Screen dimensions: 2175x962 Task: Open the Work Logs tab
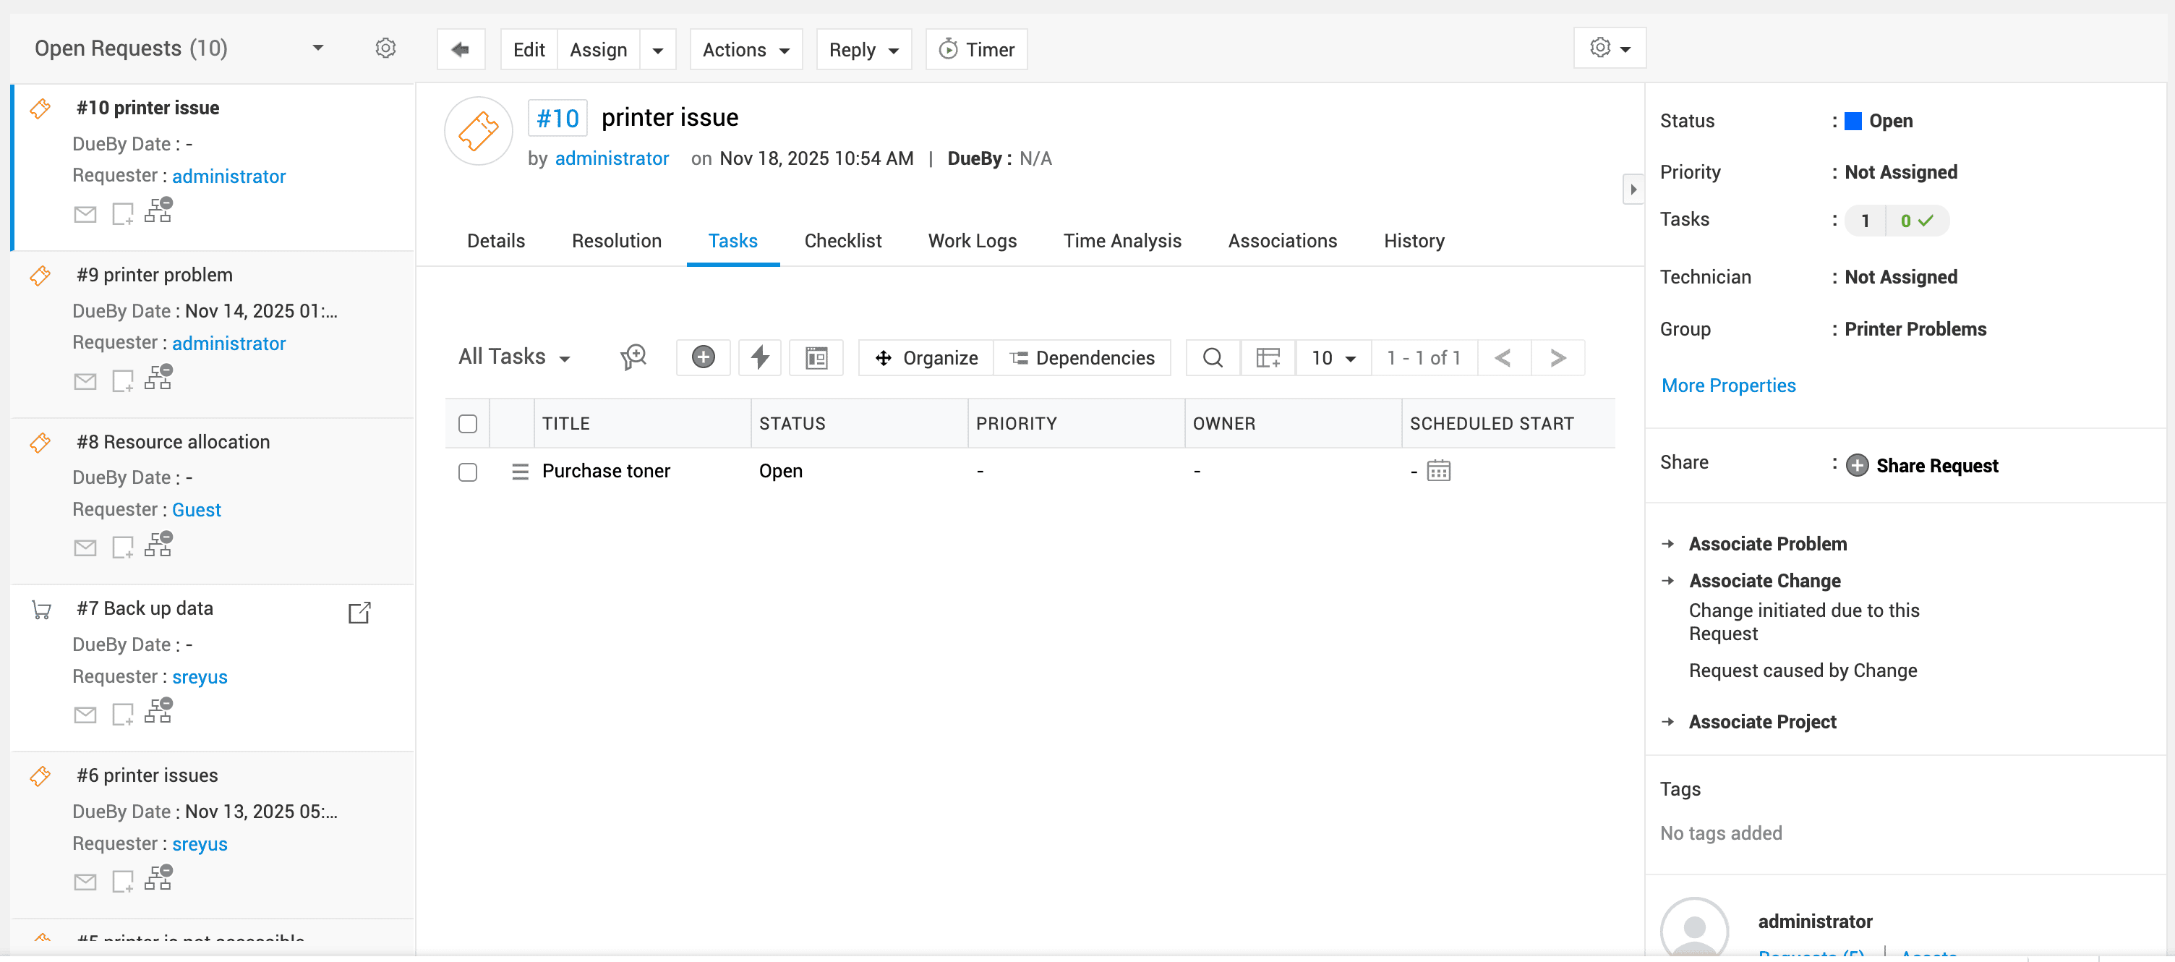point(972,241)
